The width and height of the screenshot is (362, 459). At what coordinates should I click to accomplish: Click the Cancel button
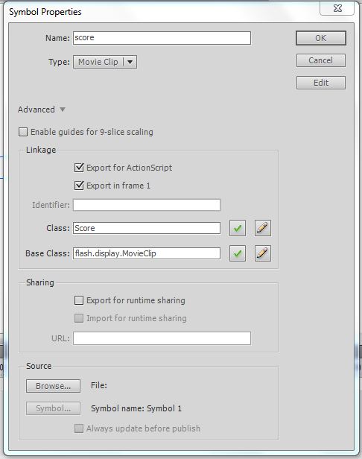point(321,60)
